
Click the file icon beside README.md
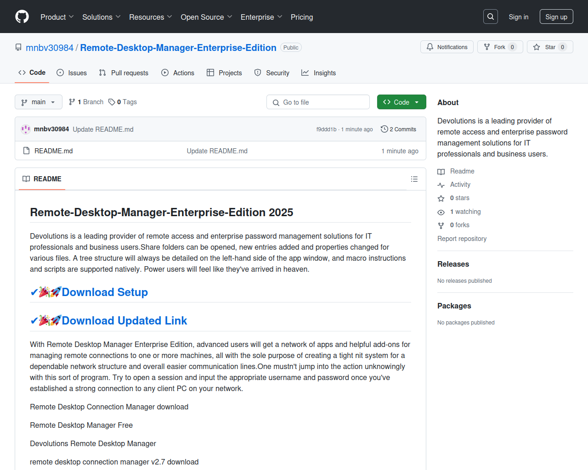[x=26, y=151]
